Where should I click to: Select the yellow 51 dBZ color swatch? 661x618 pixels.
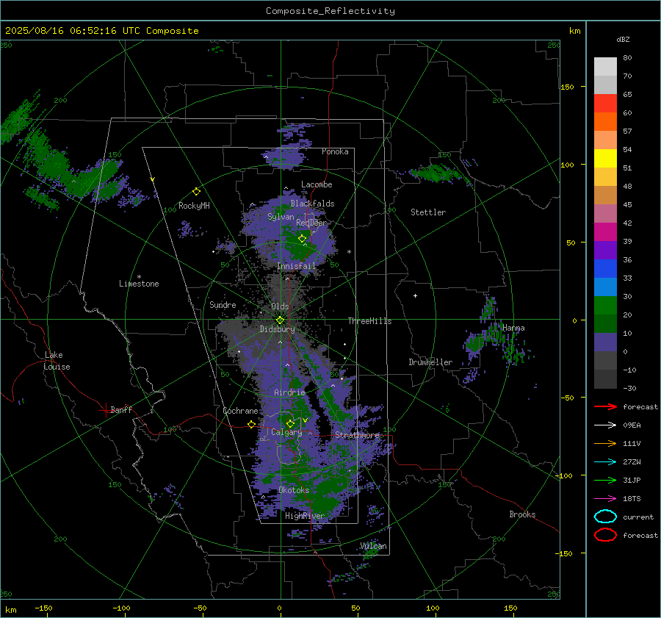click(605, 159)
